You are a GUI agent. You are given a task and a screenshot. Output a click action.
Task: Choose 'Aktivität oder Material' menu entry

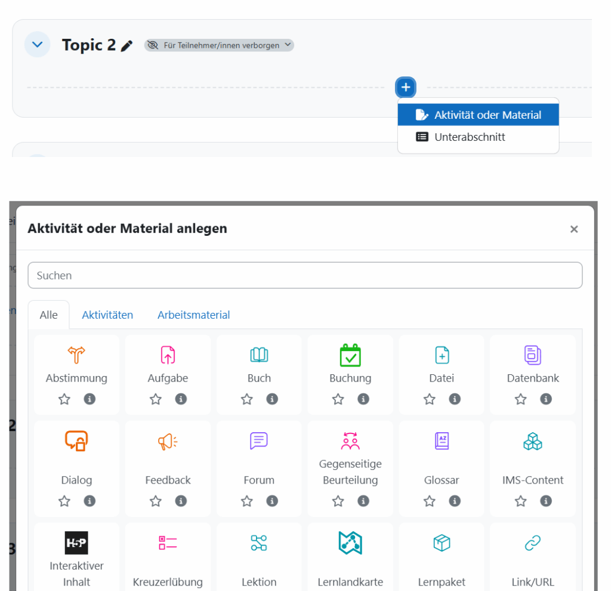tap(479, 115)
